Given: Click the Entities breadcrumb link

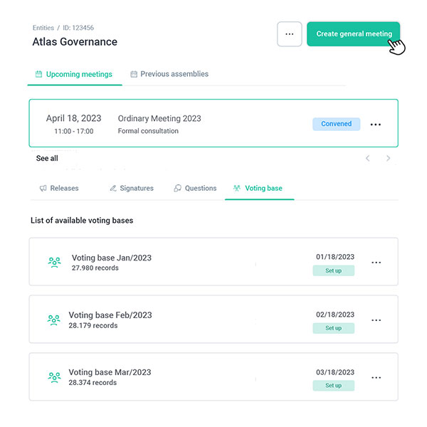Looking at the screenshot, I should 43,28.
